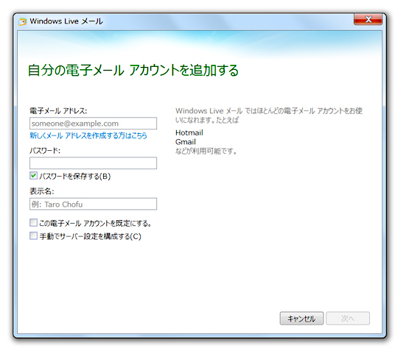This screenshot has width=398, height=351.
Task: Click the Windows Live Mail title bar icon
Action: (x=22, y=21)
